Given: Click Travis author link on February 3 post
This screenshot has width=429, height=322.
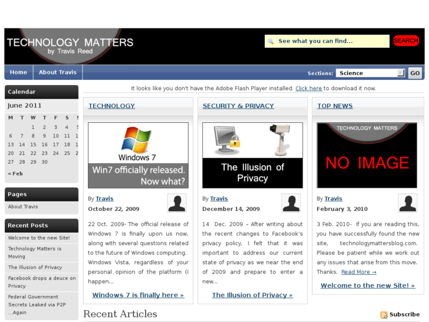Looking at the screenshot, I should (333, 199).
